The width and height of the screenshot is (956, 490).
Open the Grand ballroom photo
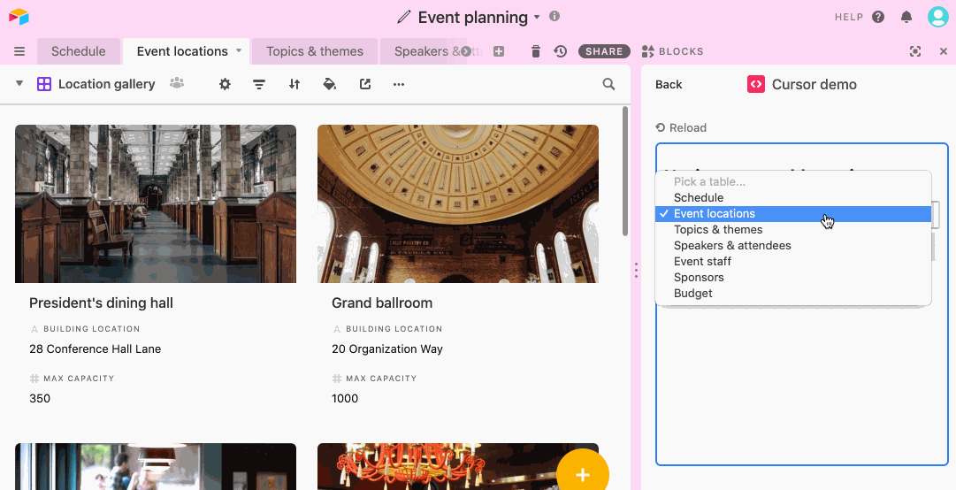(x=458, y=203)
